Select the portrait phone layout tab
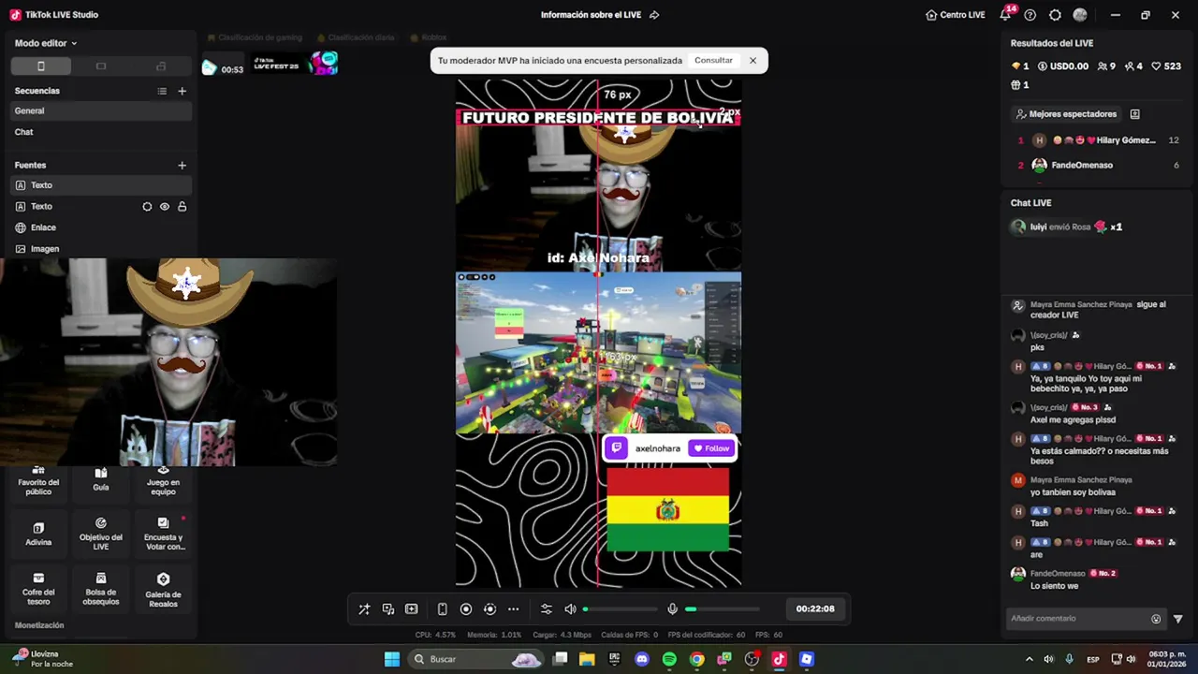Screen dimensions: 1198x674 40,66
